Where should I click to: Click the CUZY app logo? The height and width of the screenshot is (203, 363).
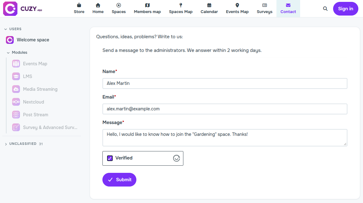pyautogui.click(x=22, y=9)
